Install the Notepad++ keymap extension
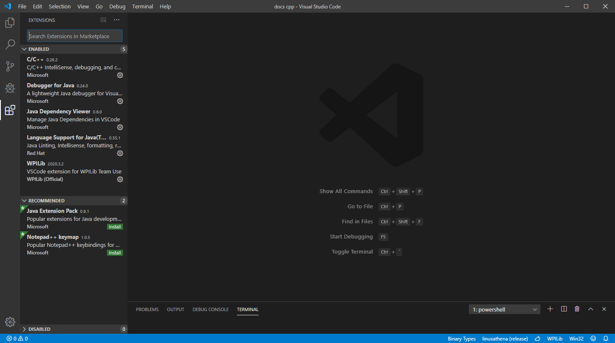Image resolution: width=615 pixels, height=343 pixels. (x=115, y=253)
